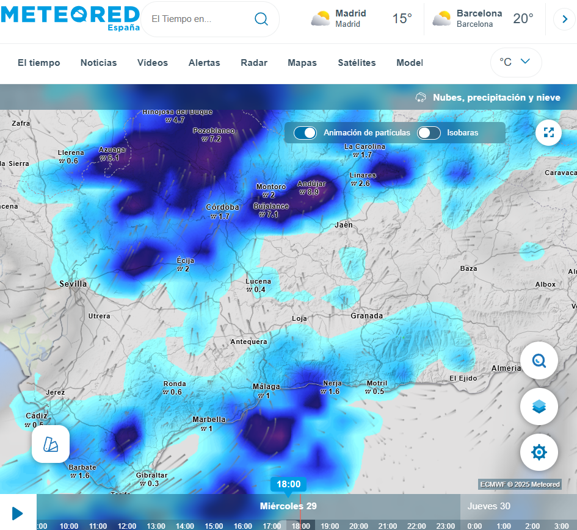Enable the Isobaras toggle
The width and height of the screenshot is (577, 530).
pos(429,132)
